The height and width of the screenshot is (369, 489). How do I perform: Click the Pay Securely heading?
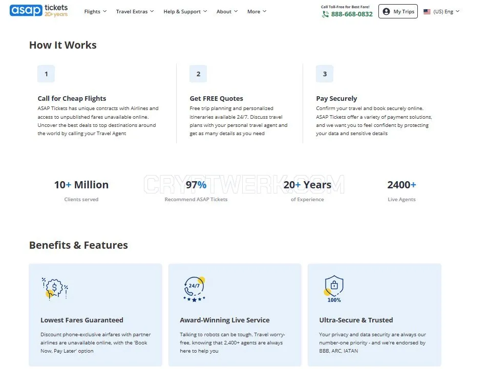[x=336, y=98]
